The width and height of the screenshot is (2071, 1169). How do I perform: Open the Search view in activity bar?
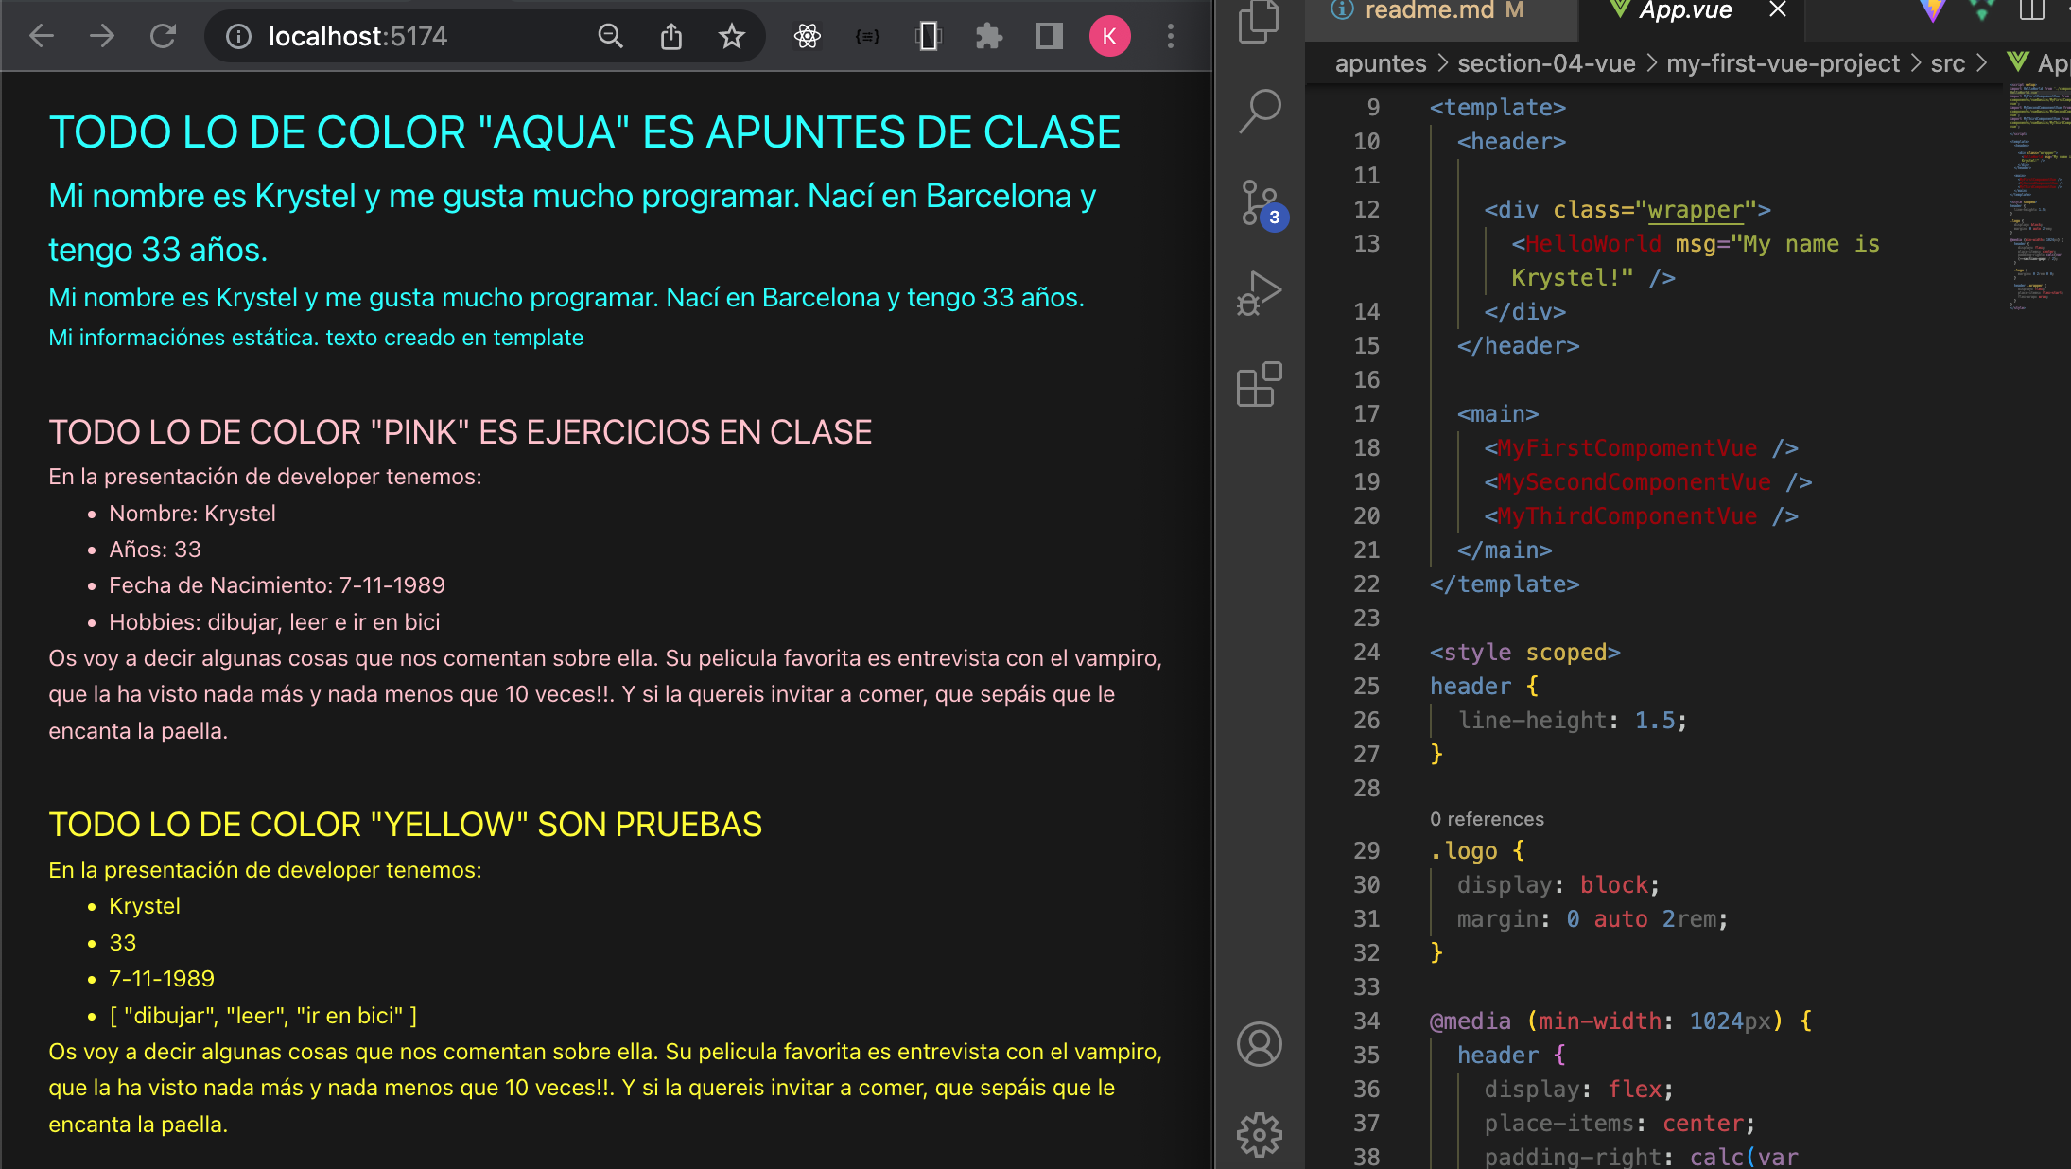[x=1259, y=111]
